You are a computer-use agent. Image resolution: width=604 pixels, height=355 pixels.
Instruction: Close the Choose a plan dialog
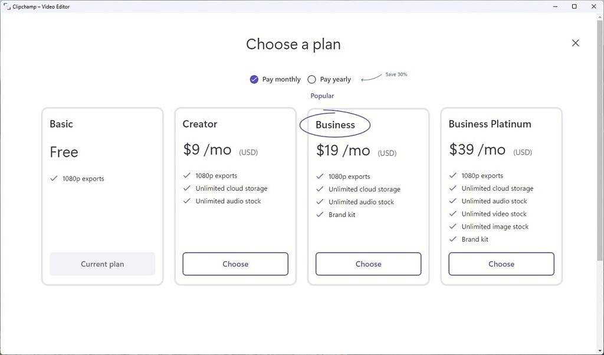point(575,43)
